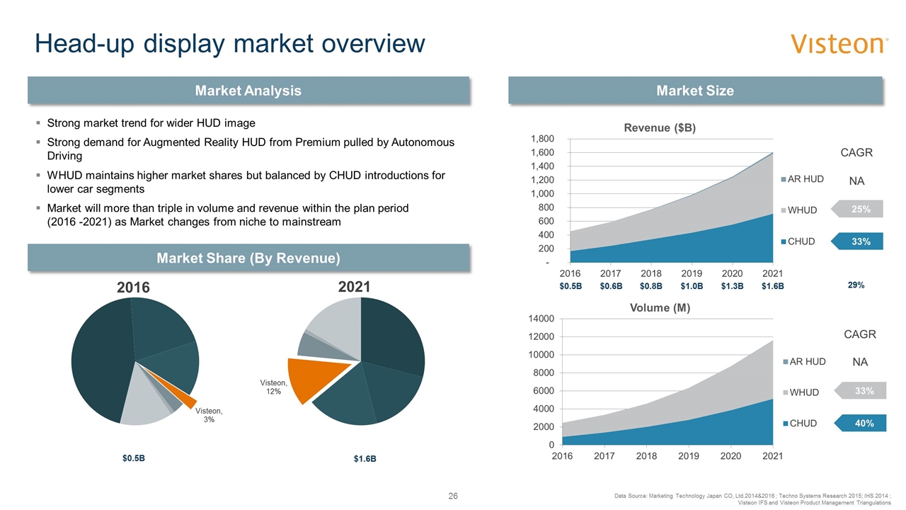Click the AR HUD legend swatch in Revenue chart
Screen dimensions: 906x510
coord(784,179)
